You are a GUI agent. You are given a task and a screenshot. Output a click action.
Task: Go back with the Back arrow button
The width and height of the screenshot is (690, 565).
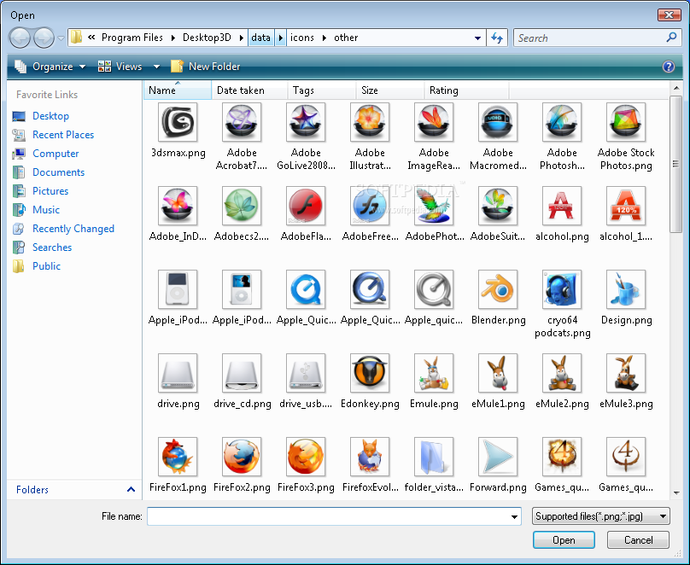point(20,38)
